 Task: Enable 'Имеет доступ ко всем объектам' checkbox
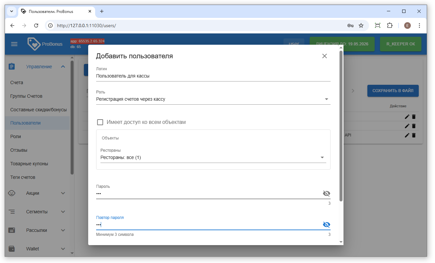[x=100, y=122]
